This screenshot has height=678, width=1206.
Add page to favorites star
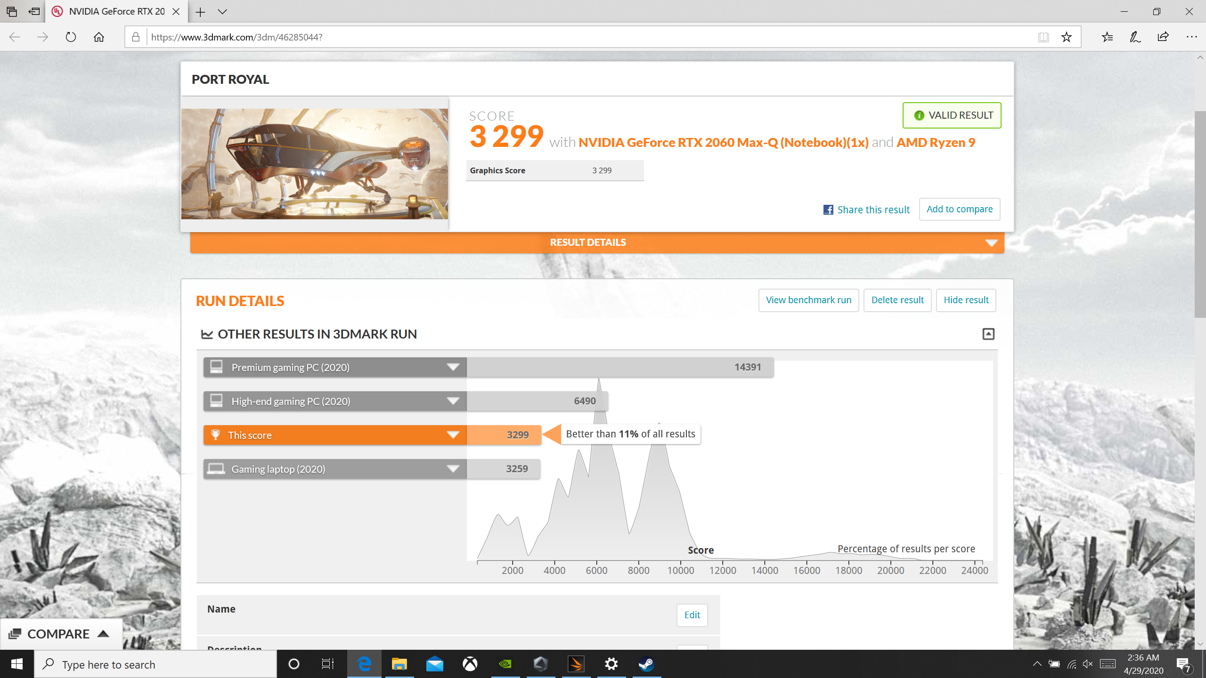[1067, 37]
